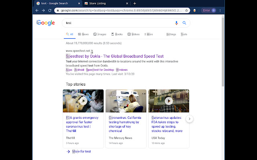Viewport: 257px width, 160px height.
Task: Click the blue search magnifier icon
Action: click(x=184, y=23)
